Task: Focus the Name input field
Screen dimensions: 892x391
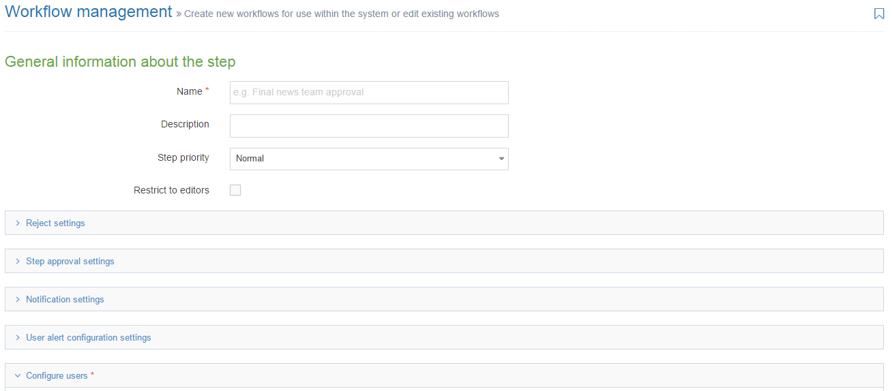Action: (x=368, y=93)
